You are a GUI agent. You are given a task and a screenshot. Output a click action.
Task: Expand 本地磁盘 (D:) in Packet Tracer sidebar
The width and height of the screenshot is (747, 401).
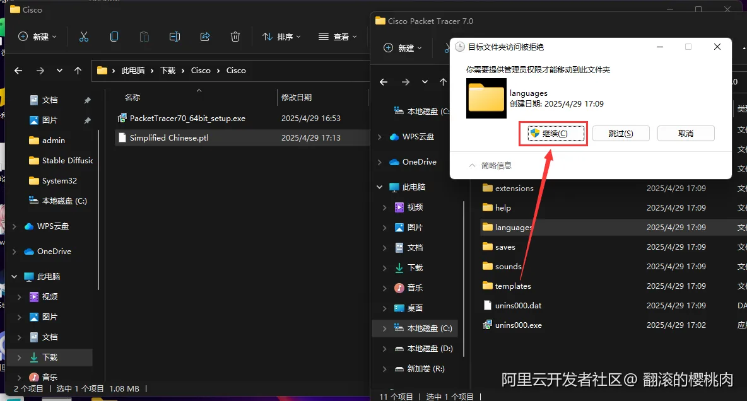(384, 349)
